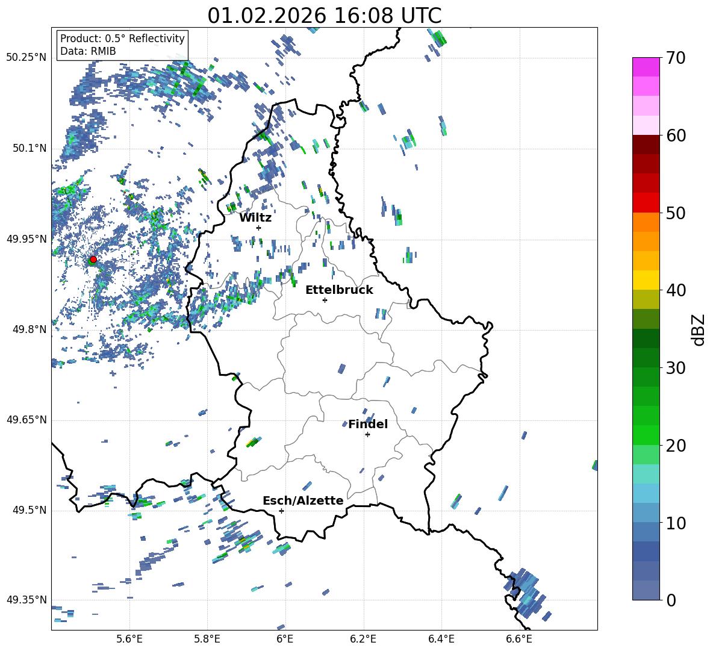713x651 pixels.
Task: Click the Findel station label
Action: tap(368, 424)
